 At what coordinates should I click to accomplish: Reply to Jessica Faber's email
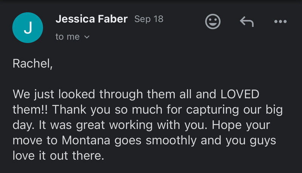click(x=247, y=21)
